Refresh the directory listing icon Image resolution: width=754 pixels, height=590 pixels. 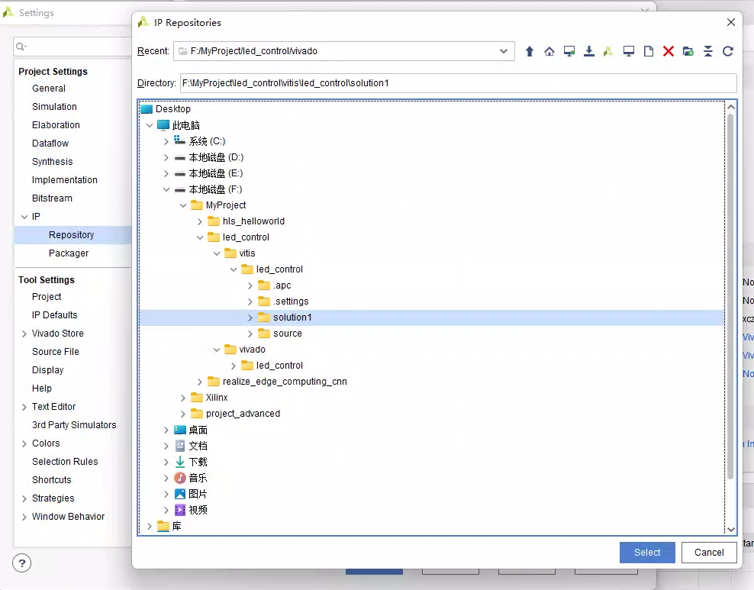tap(728, 51)
